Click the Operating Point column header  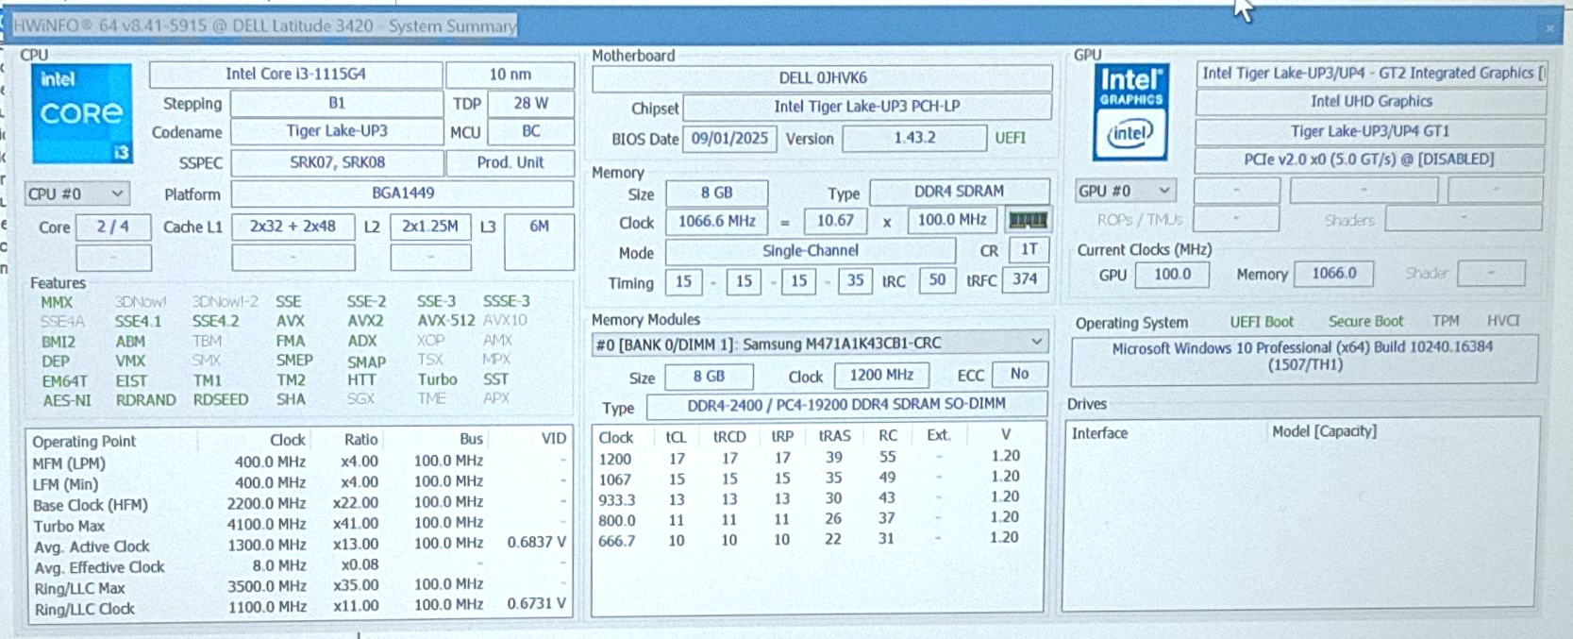click(x=84, y=442)
